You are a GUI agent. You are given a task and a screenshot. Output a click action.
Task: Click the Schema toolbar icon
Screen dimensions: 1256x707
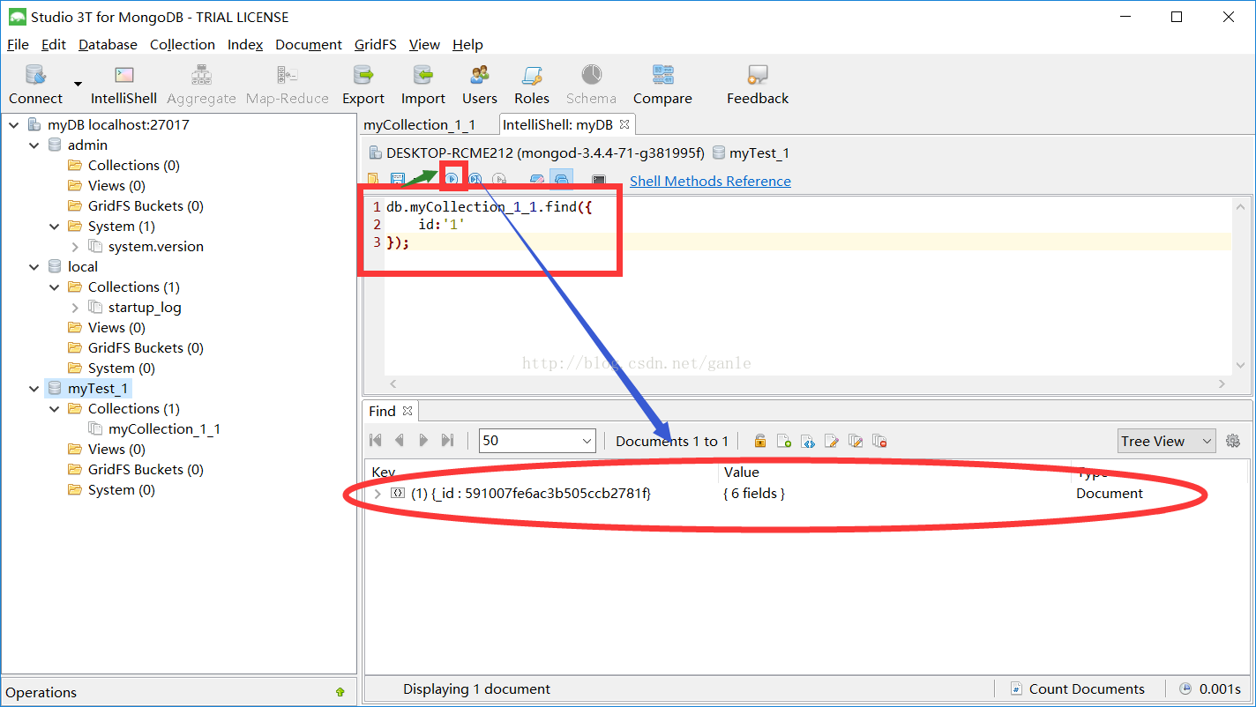[591, 85]
